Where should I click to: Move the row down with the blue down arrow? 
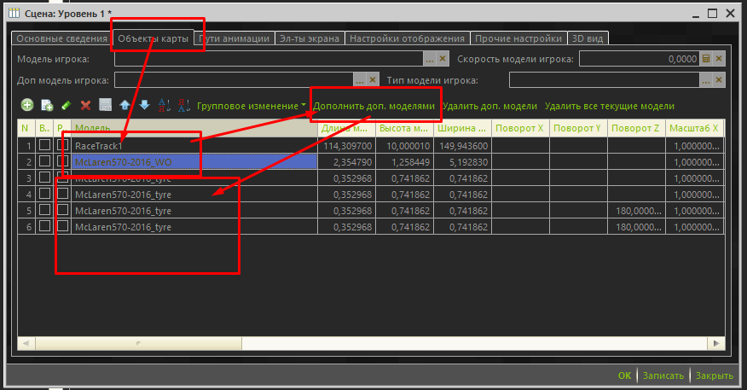(144, 105)
